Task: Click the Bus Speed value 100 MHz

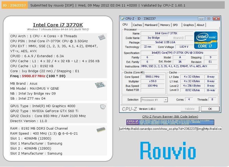Action: pos(152,86)
